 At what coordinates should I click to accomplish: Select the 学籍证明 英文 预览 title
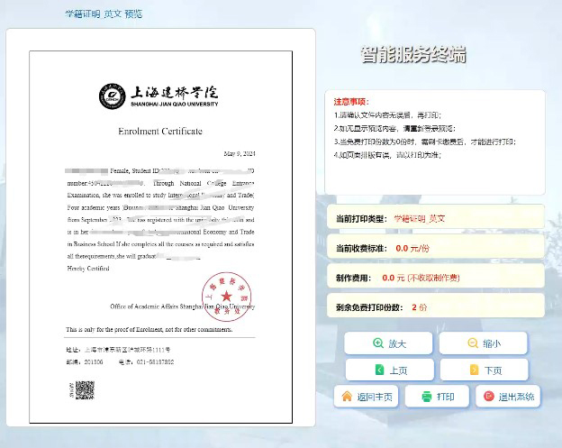pos(104,14)
